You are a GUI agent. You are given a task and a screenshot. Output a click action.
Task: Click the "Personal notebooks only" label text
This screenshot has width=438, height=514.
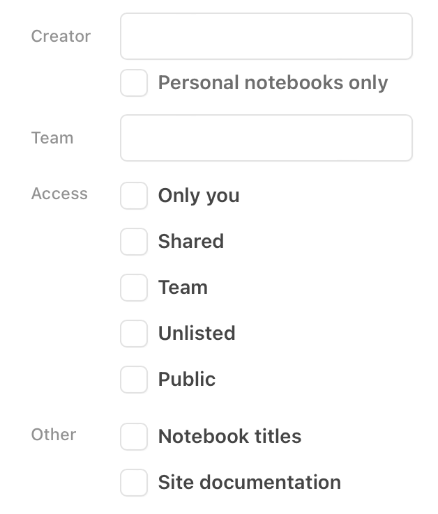(273, 83)
